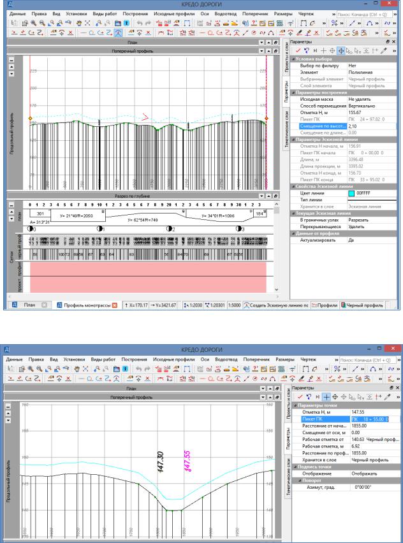Collapse Условия выбора section
Screen dimensions: 403x543
coord(293,59)
